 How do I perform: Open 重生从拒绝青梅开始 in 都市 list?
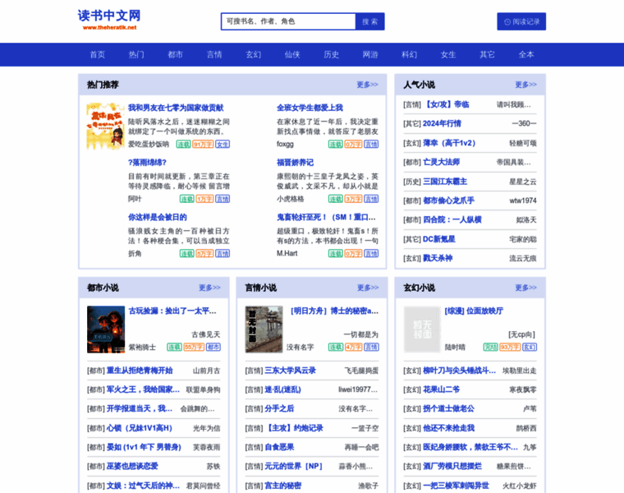(x=140, y=371)
